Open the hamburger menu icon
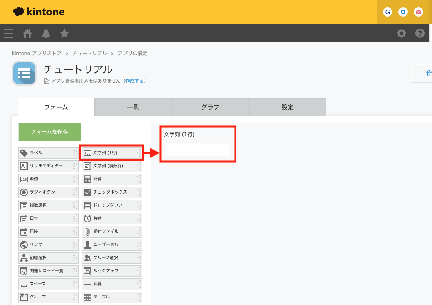The image size is (432, 305). [9, 34]
